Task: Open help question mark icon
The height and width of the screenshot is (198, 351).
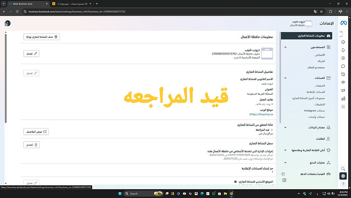Action: pos(343,184)
